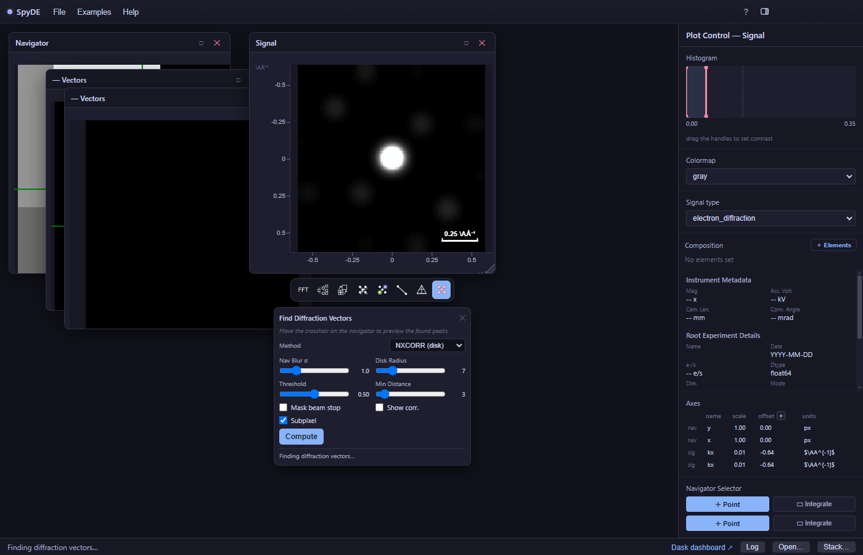Open the Colormap gray dropdown
The height and width of the screenshot is (555, 863).
click(x=771, y=176)
